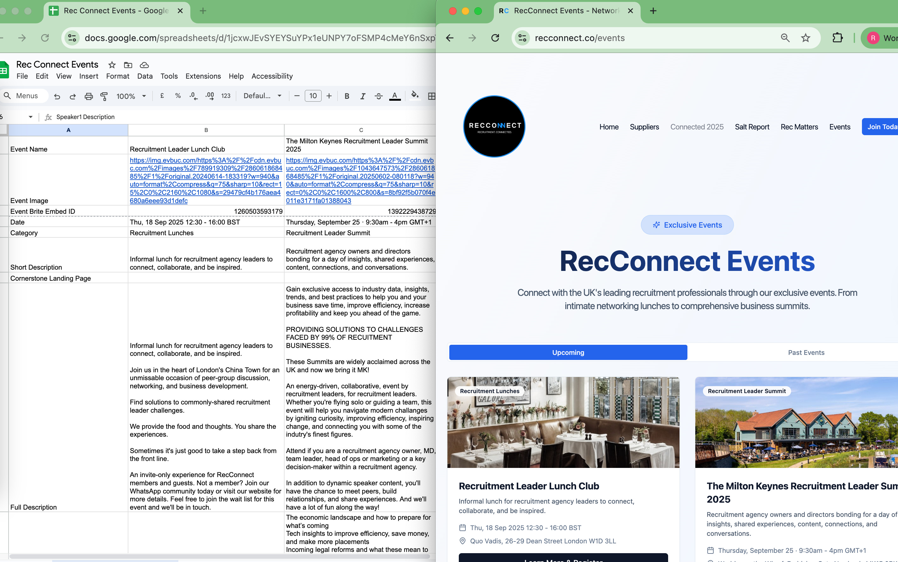
Task: Select the paint format tool
Action: [x=104, y=96]
